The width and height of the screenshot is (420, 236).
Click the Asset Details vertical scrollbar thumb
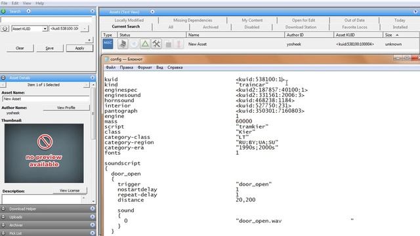pyautogui.click(x=93, y=113)
